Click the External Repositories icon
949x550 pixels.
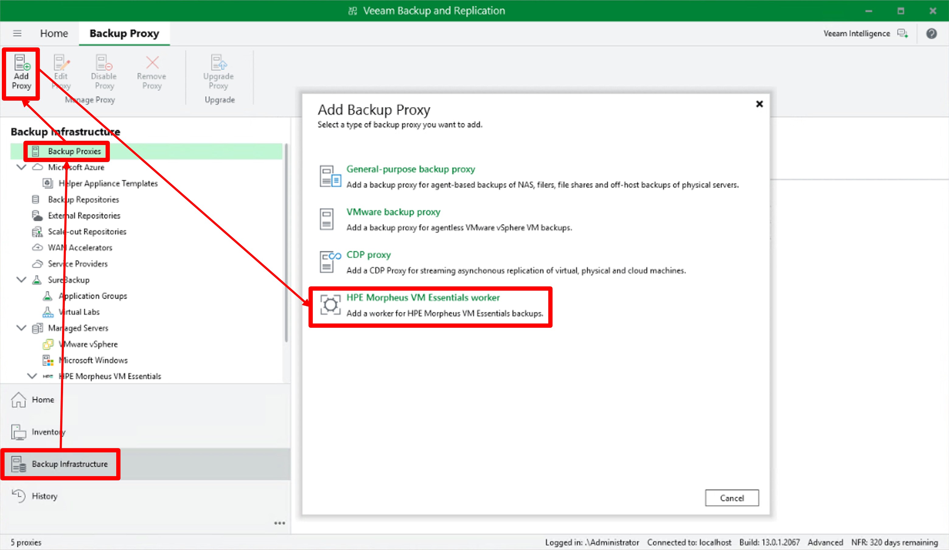click(37, 216)
